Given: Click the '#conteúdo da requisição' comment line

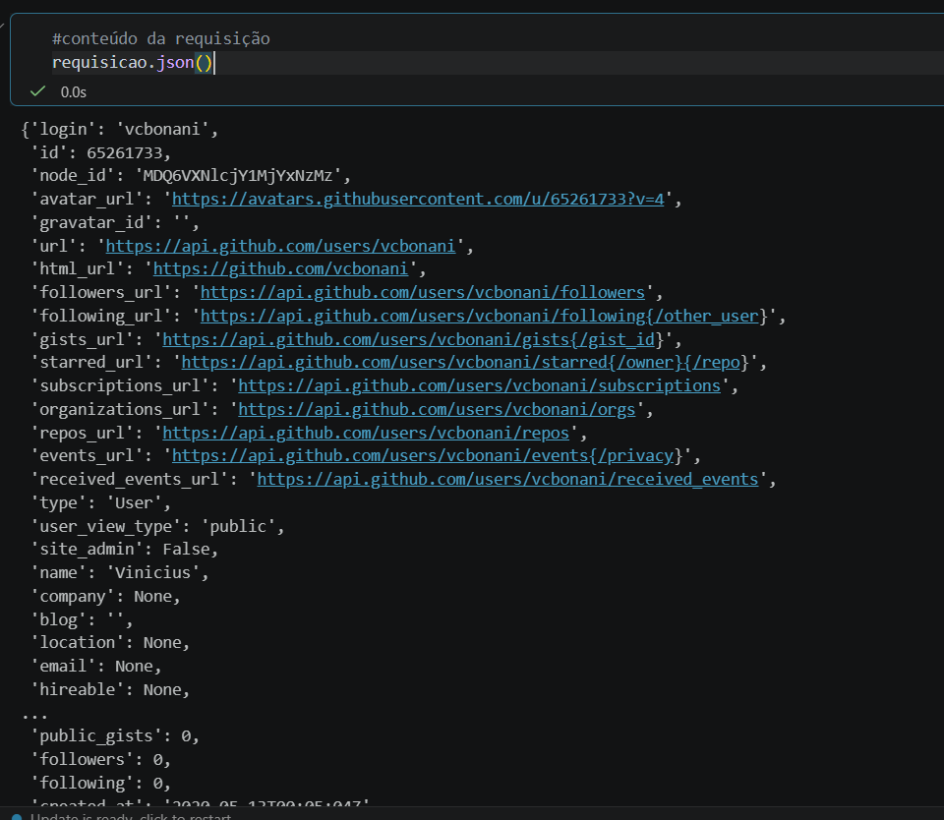Looking at the screenshot, I should (160, 39).
